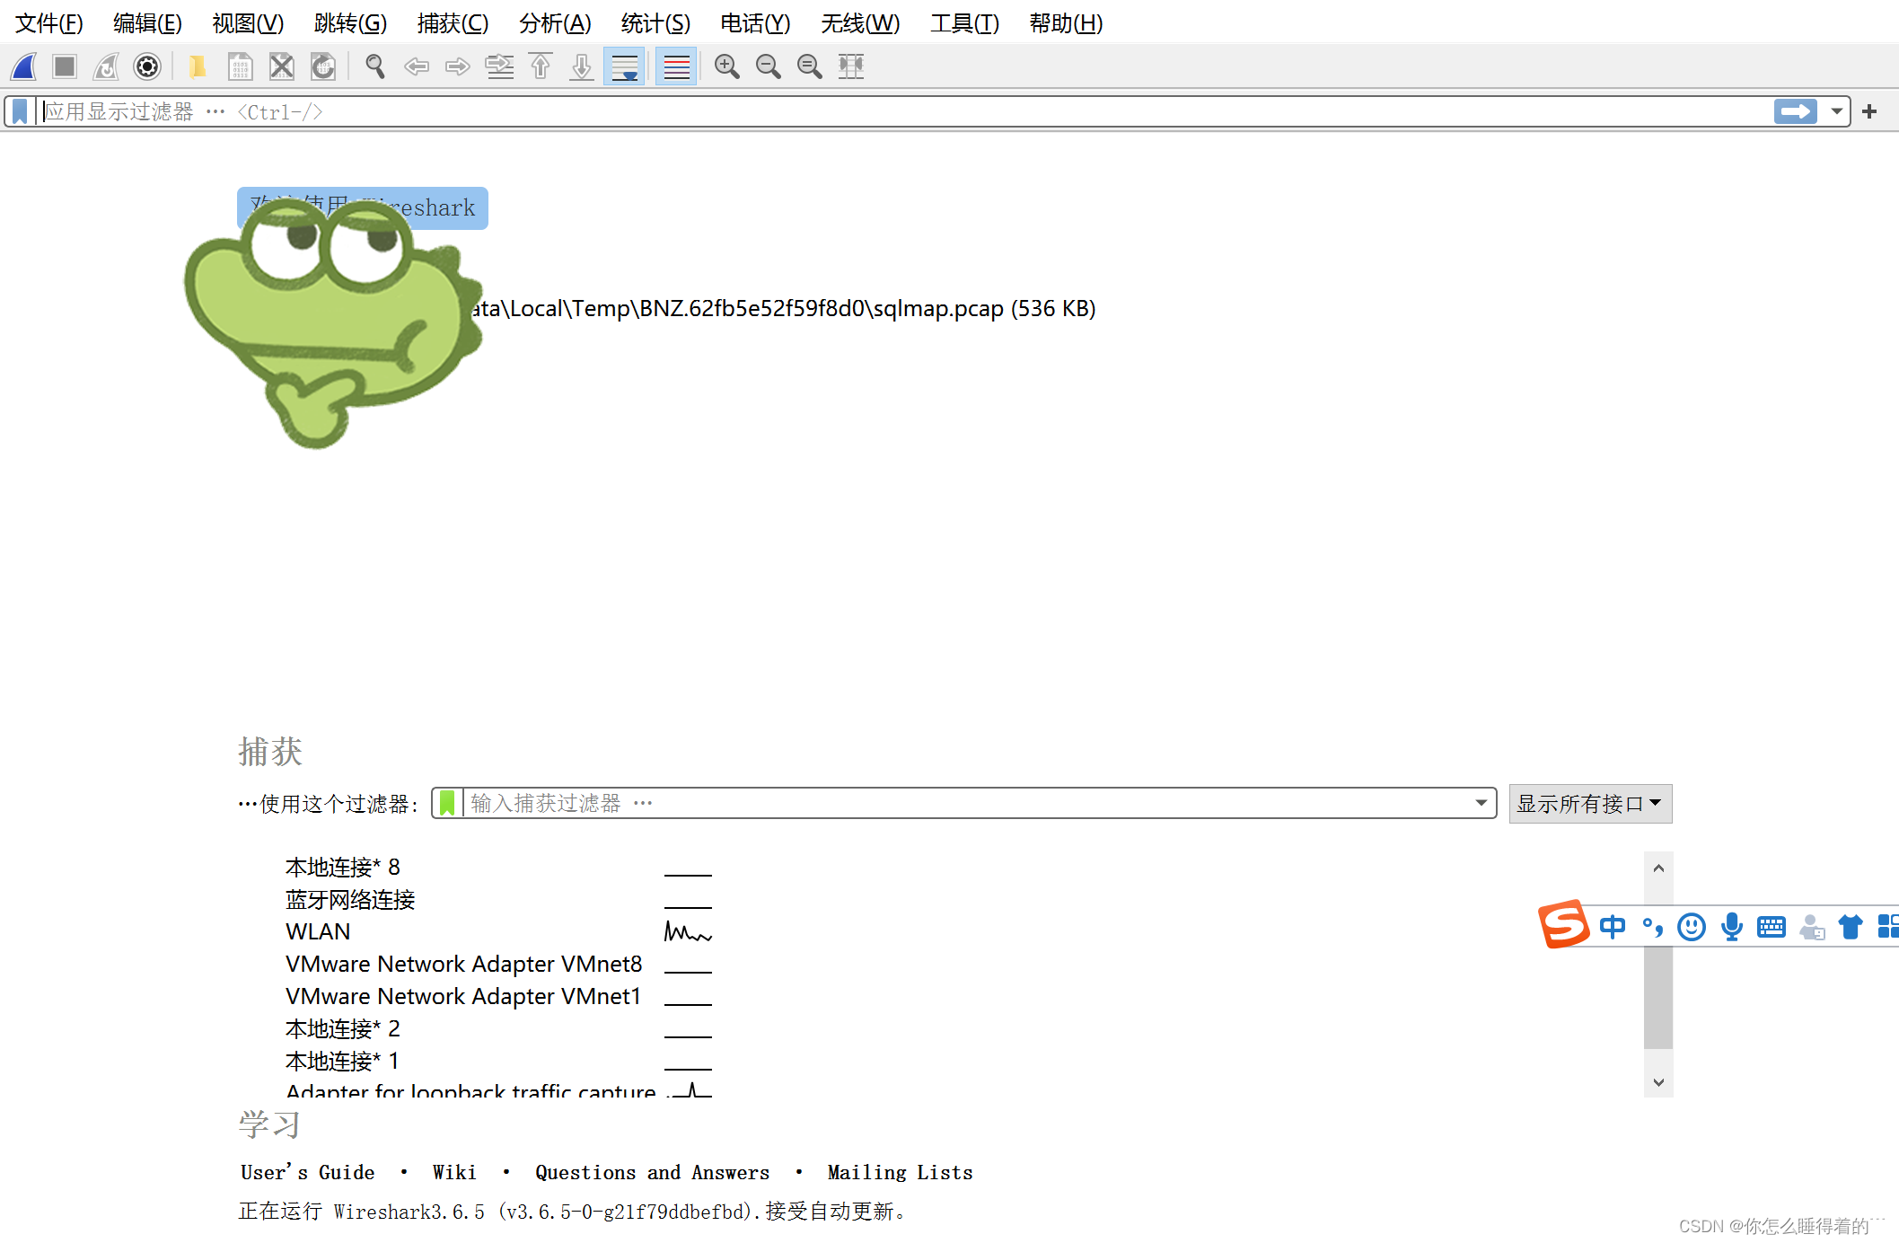This screenshot has width=1899, height=1243.
Task: Go to specified packet icon
Action: [x=499, y=66]
